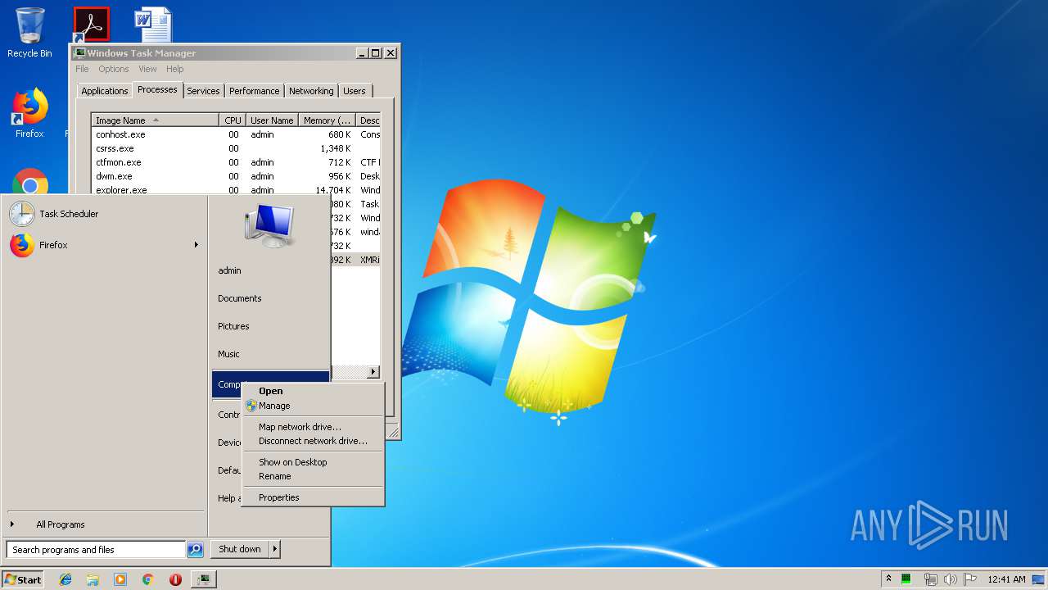
Task: Sort processes by Image Name column
Action: pos(155,120)
